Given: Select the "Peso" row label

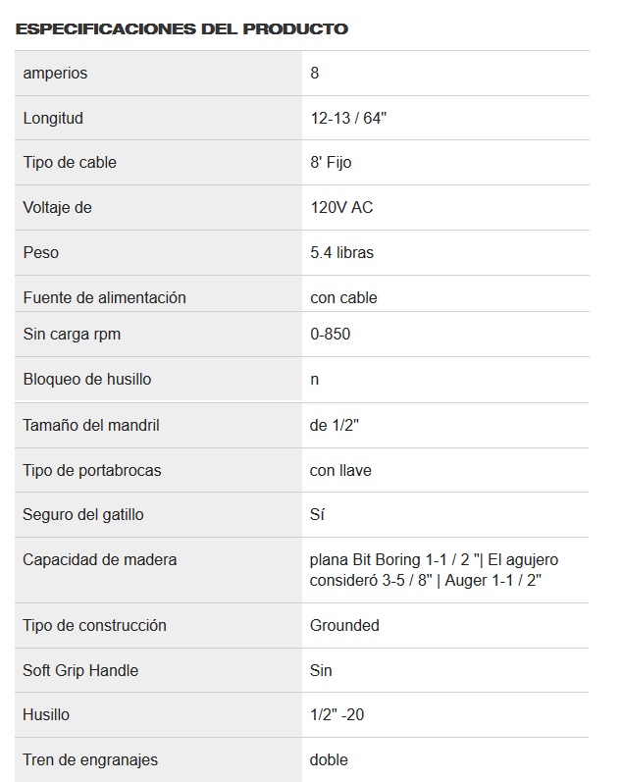Looking at the screenshot, I should tap(41, 252).
